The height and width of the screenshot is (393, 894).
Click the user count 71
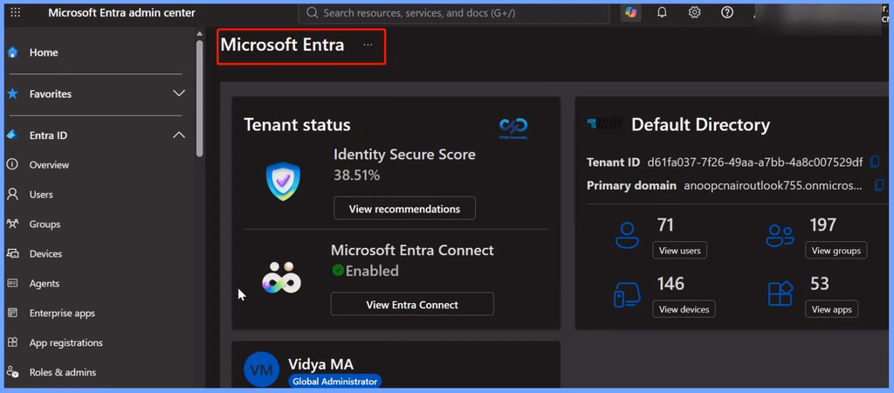pyautogui.click(x=665, y=225)
